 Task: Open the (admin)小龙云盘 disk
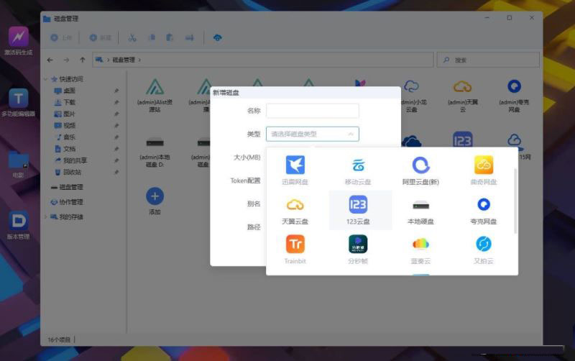pos(411,95)
